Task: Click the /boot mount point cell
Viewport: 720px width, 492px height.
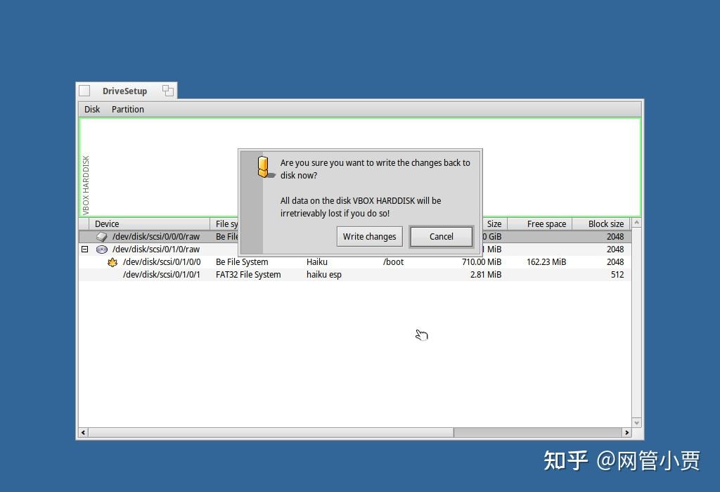Action: (x=394, y=262)
